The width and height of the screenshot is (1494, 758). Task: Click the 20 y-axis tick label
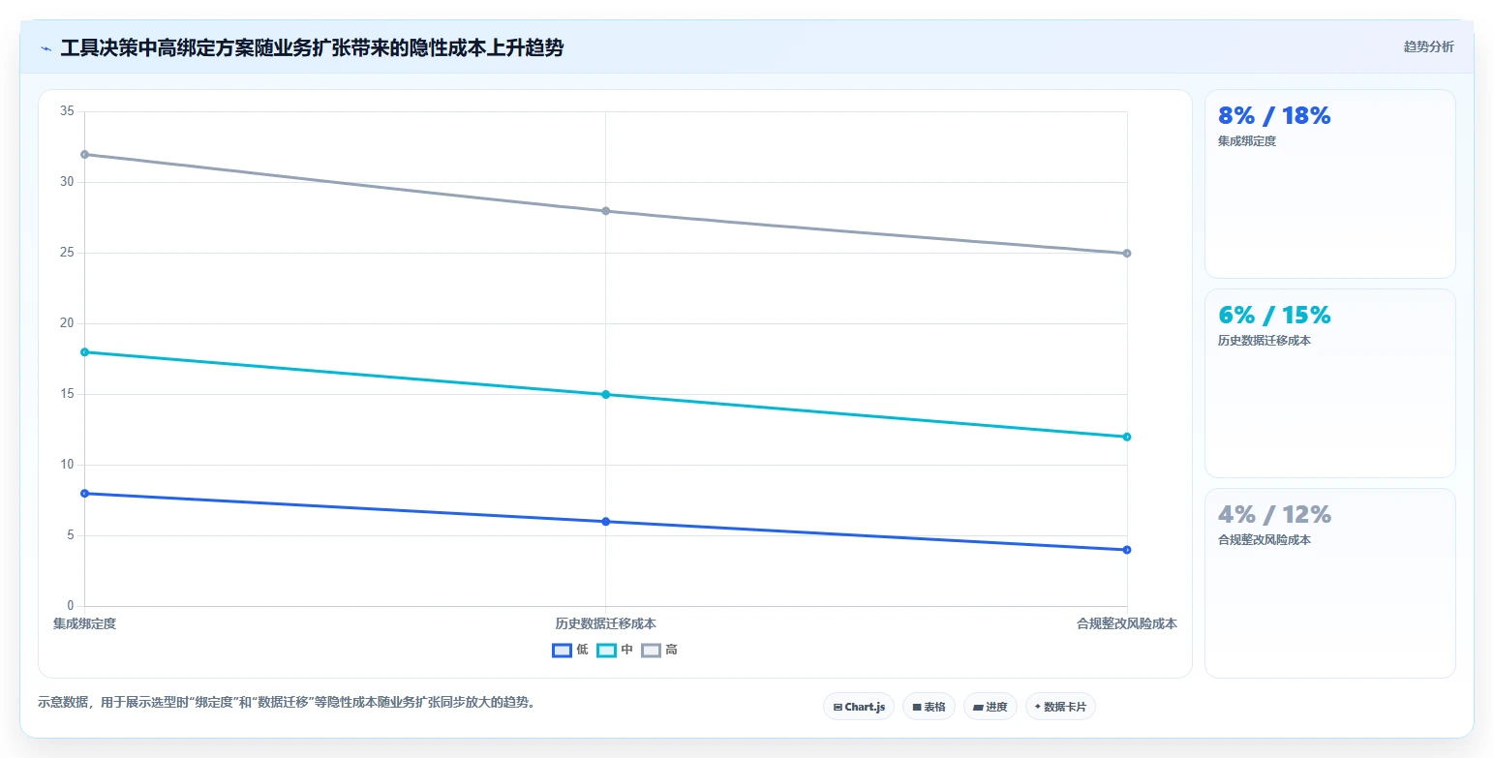[x=67, y=323]
